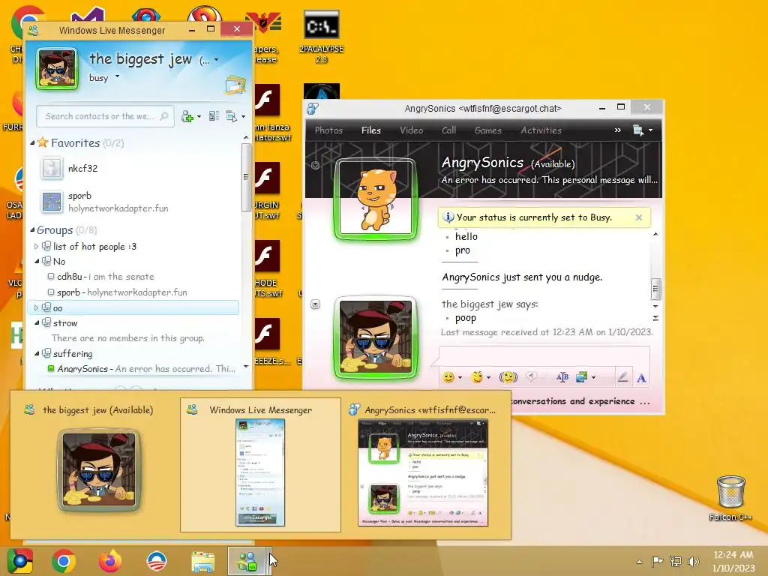
Task: Show more chat tabs with the chevron
Action: click(x=618, y=130)
